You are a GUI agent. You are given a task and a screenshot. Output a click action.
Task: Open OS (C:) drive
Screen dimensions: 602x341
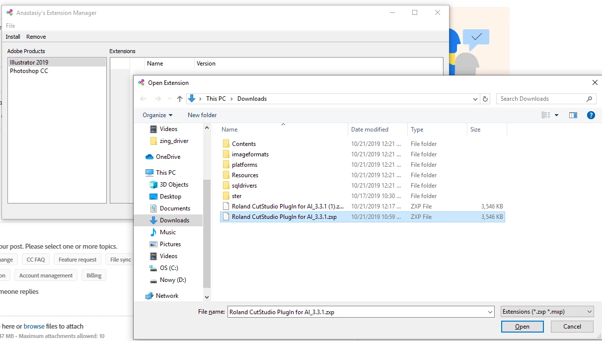point(169,268)
